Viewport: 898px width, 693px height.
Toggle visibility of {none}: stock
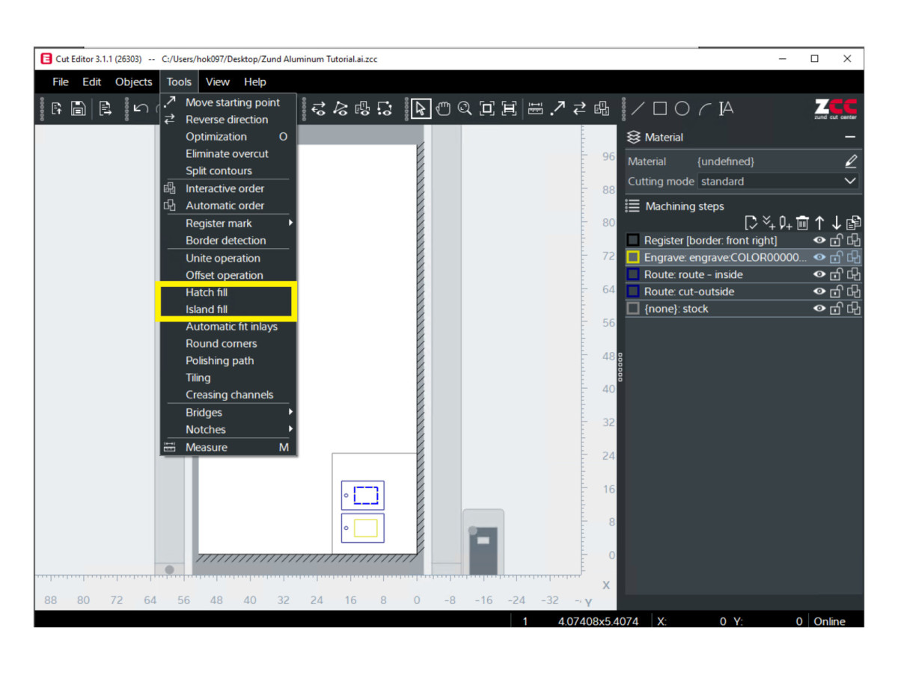[819, 309]
